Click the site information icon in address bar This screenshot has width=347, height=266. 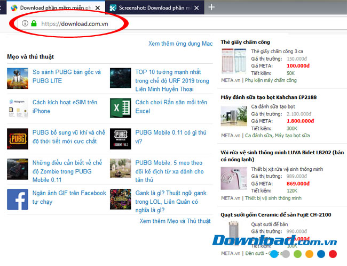[25, 23]
